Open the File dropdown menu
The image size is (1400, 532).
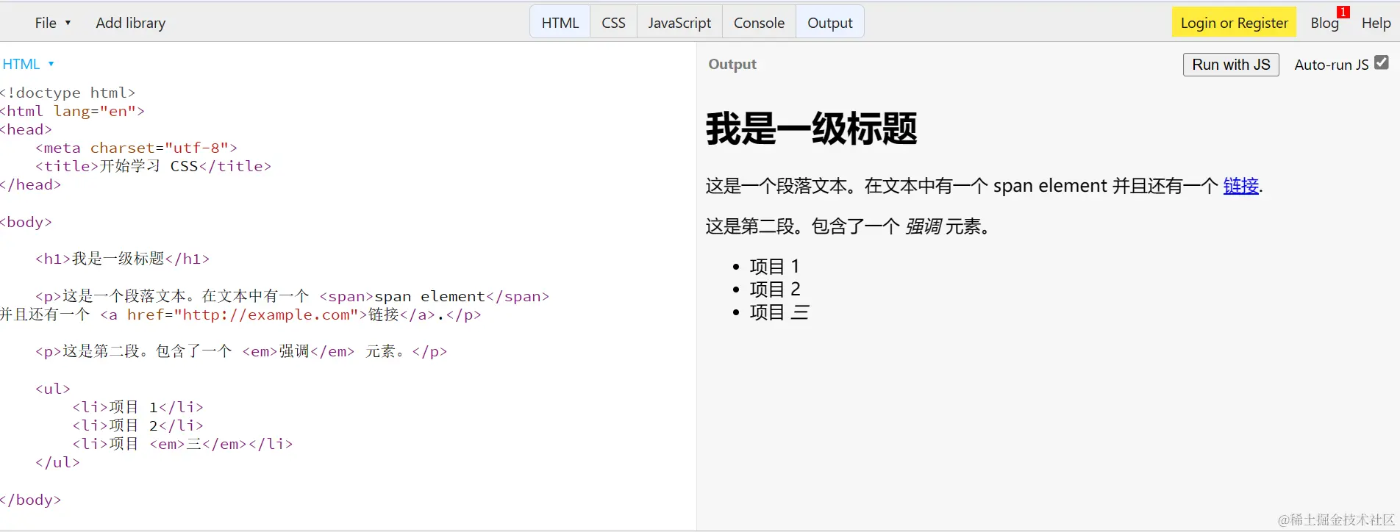tap(53, 23)
